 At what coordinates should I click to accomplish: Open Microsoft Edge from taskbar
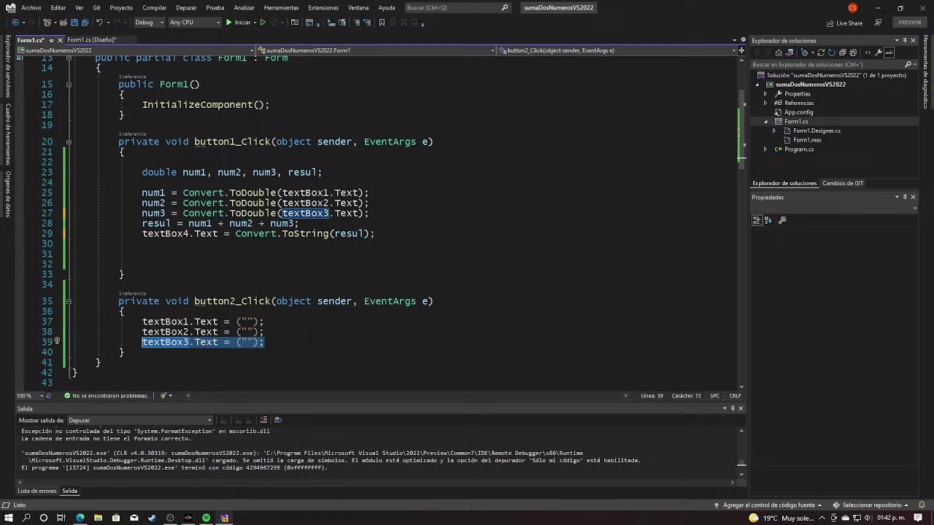point(80,518)
